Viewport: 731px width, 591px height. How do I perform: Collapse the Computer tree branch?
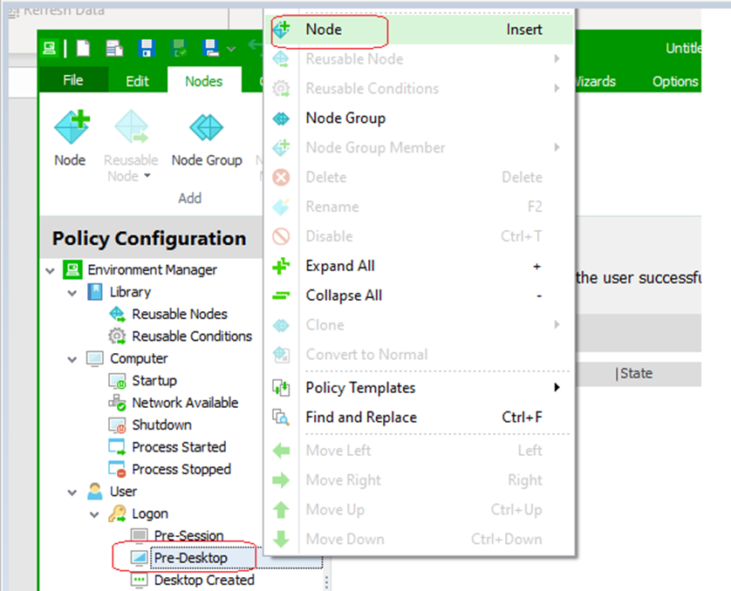[x=72, y=358]
